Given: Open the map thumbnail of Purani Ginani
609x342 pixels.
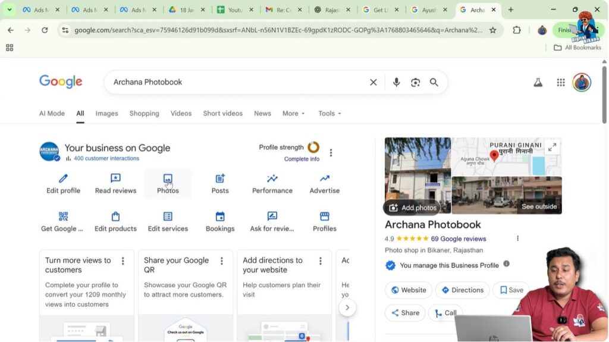Looking at the screenshot, I should coord(507,156).
